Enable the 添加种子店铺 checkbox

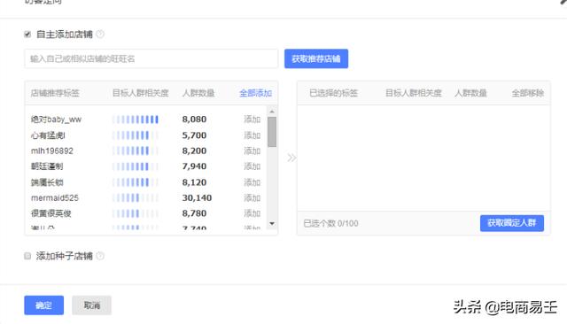click(x=27, y=256)
